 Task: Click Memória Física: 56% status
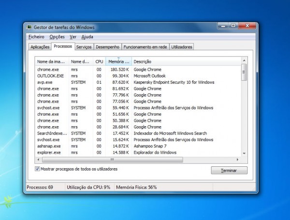(x=136, y=187)
